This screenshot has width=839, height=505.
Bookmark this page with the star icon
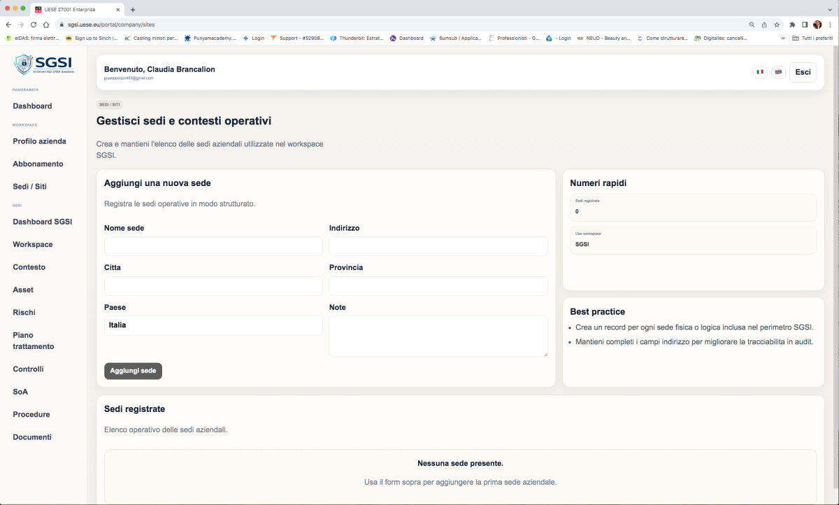tap(777, 24)
